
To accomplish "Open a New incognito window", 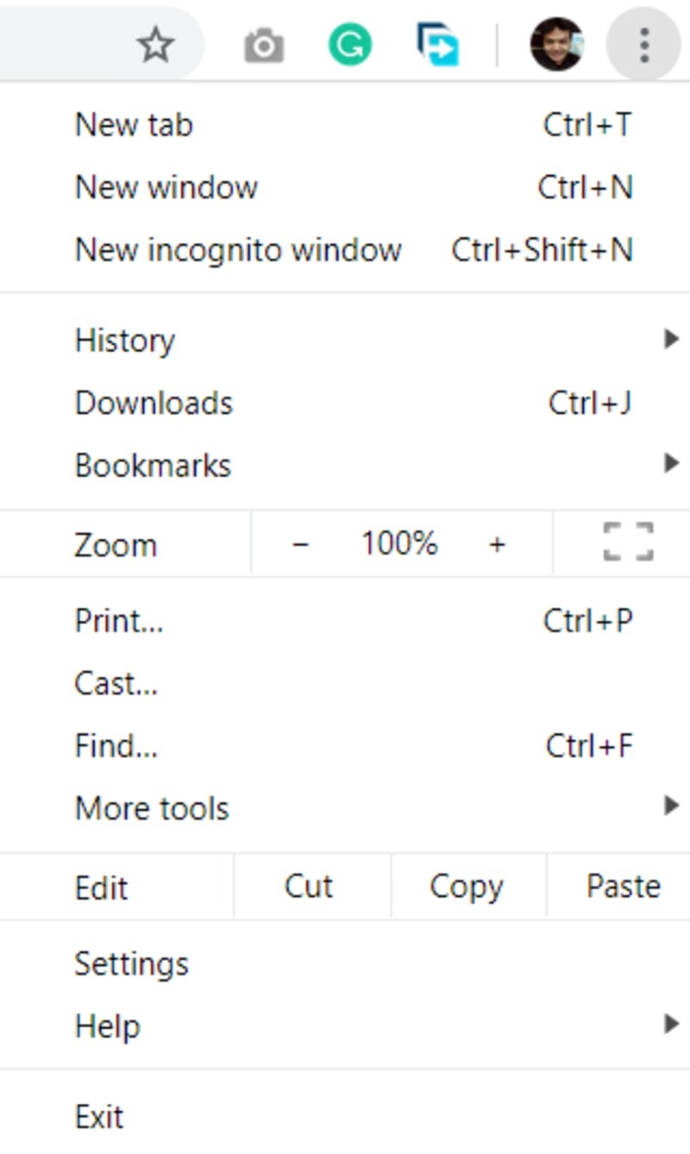I will coord(237,250).
